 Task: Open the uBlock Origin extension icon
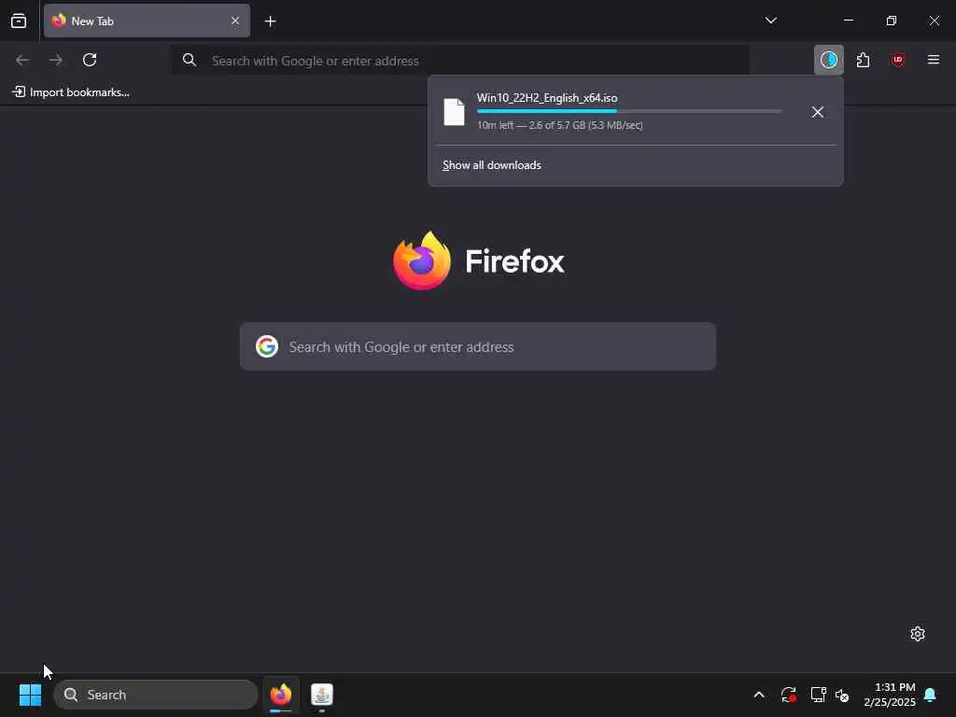[x=897, y=60]
